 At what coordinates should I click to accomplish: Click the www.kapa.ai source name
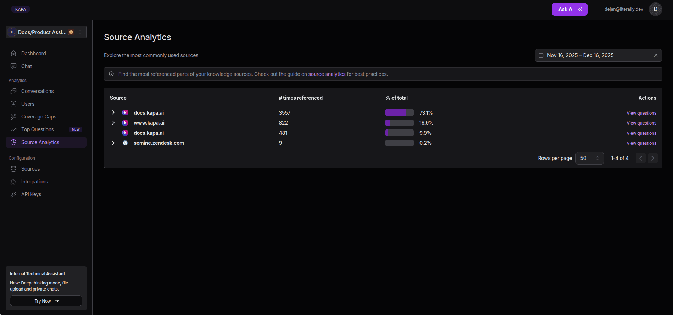(149, 123)
